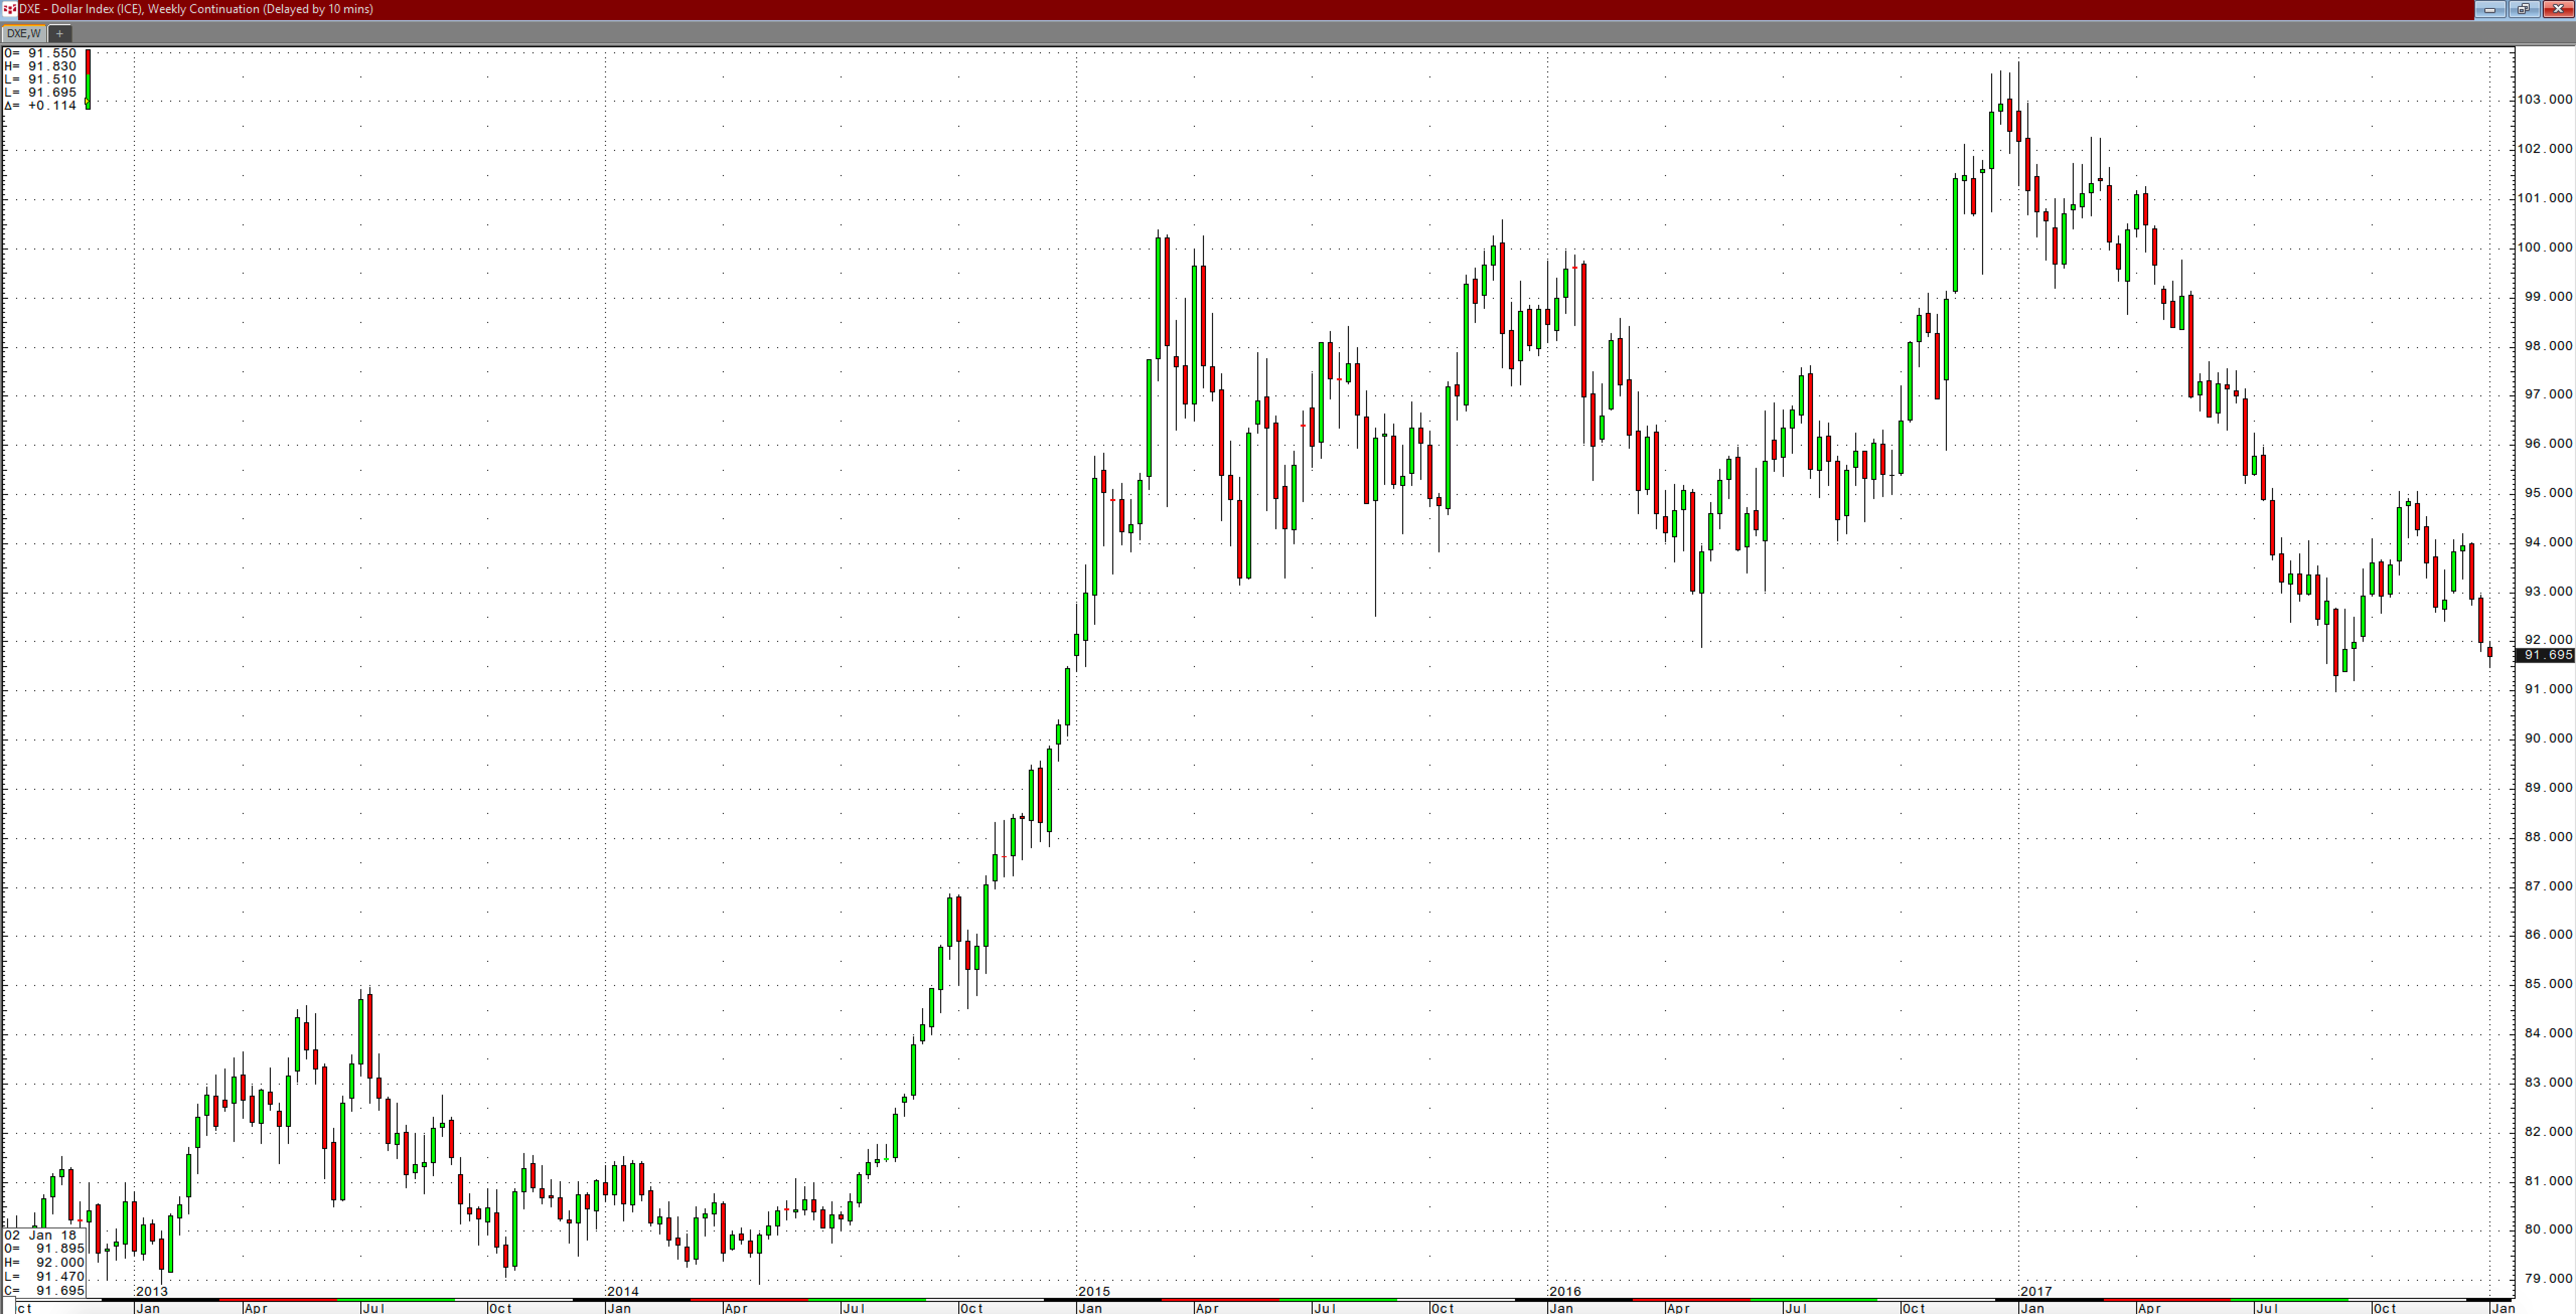Click the O= 91.550 open value readout
The image size is (2576, 1314).
(40, 53)
